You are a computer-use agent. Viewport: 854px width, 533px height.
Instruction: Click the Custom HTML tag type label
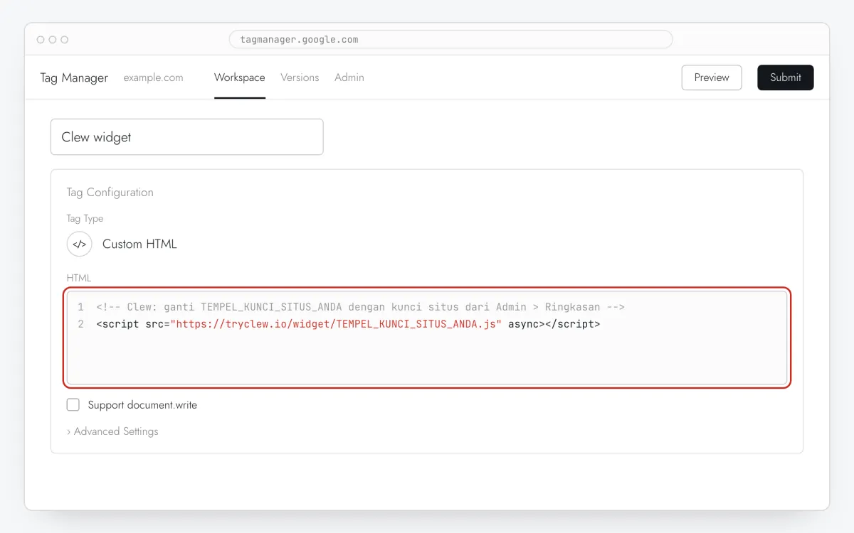[139, 244]
